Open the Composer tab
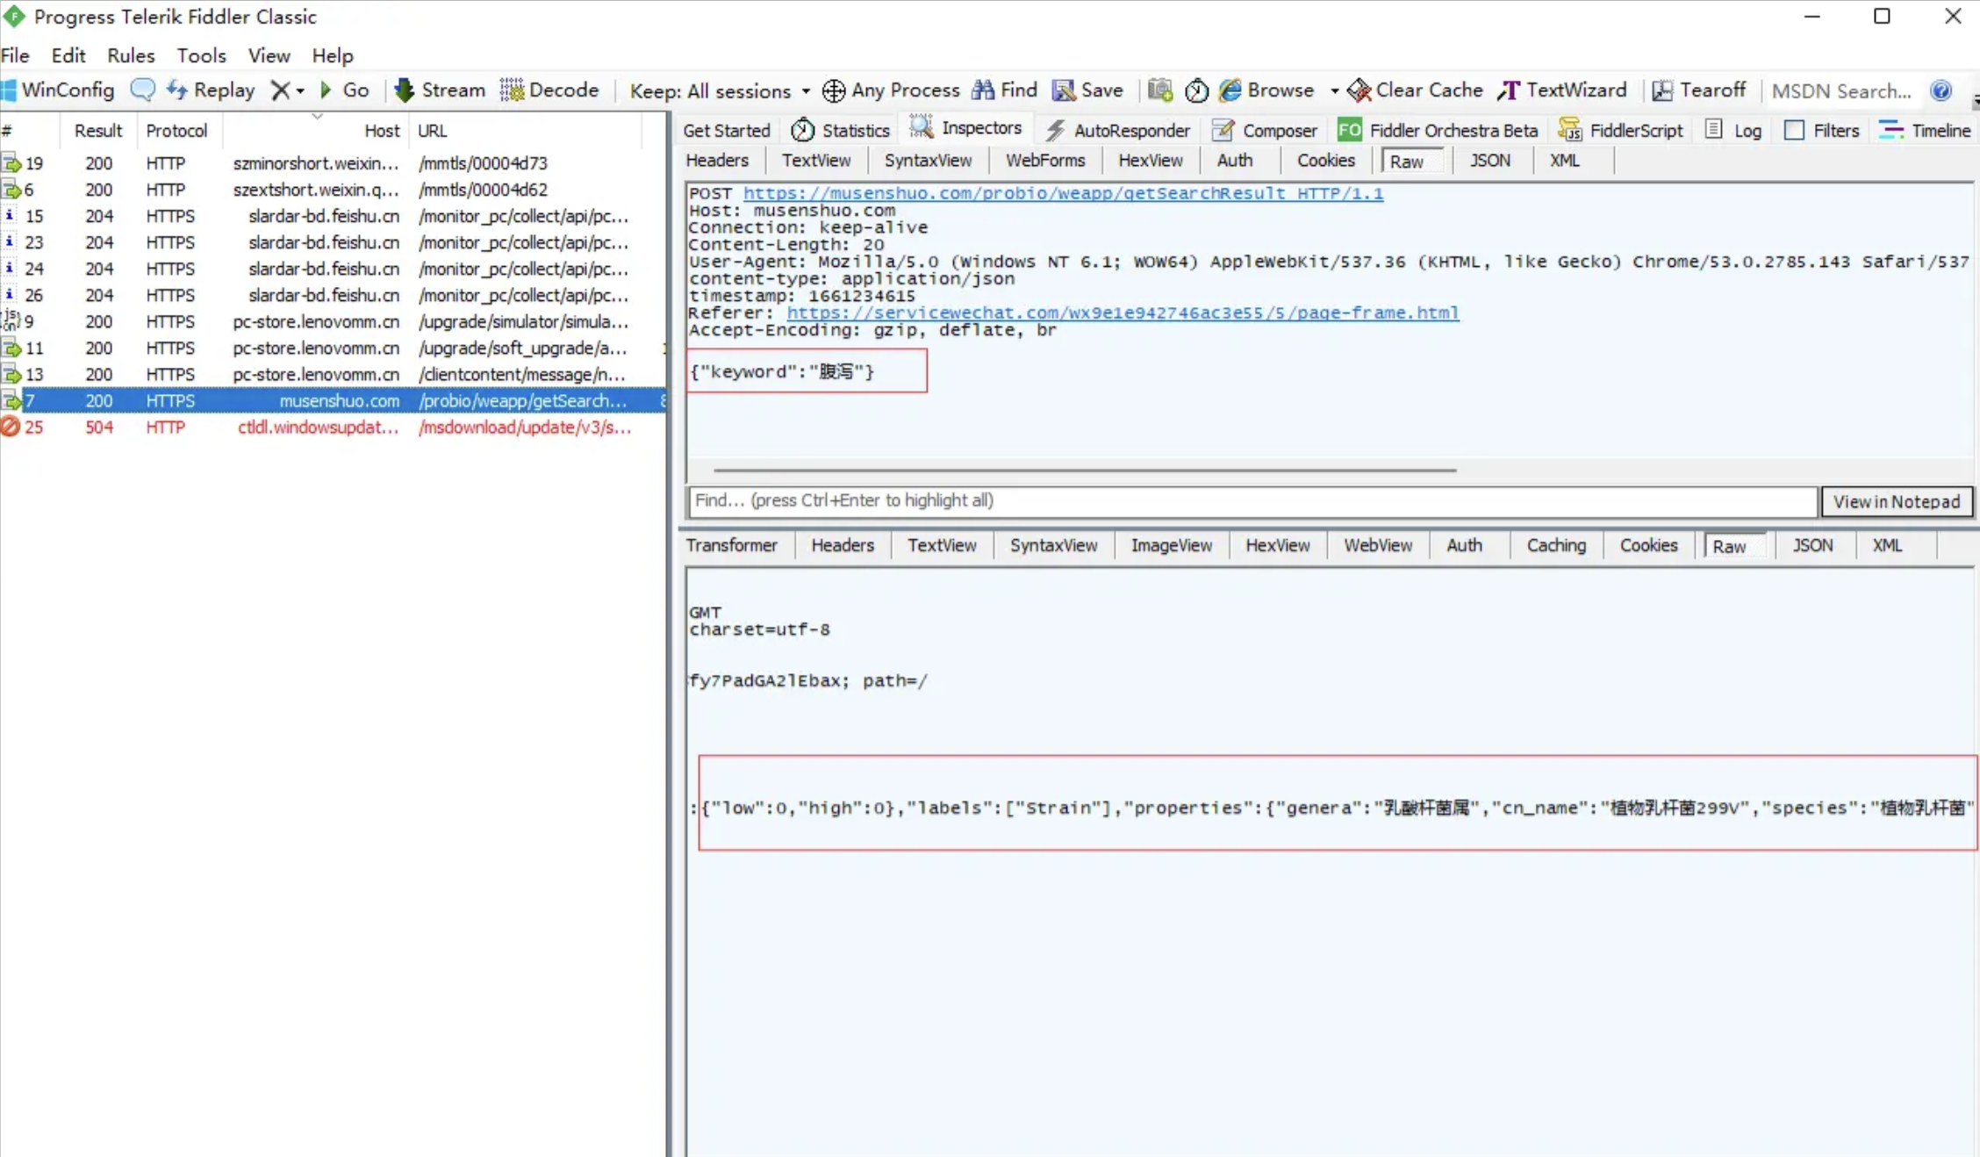Screen dimensions: 1980x1157 click(1265, 130)
